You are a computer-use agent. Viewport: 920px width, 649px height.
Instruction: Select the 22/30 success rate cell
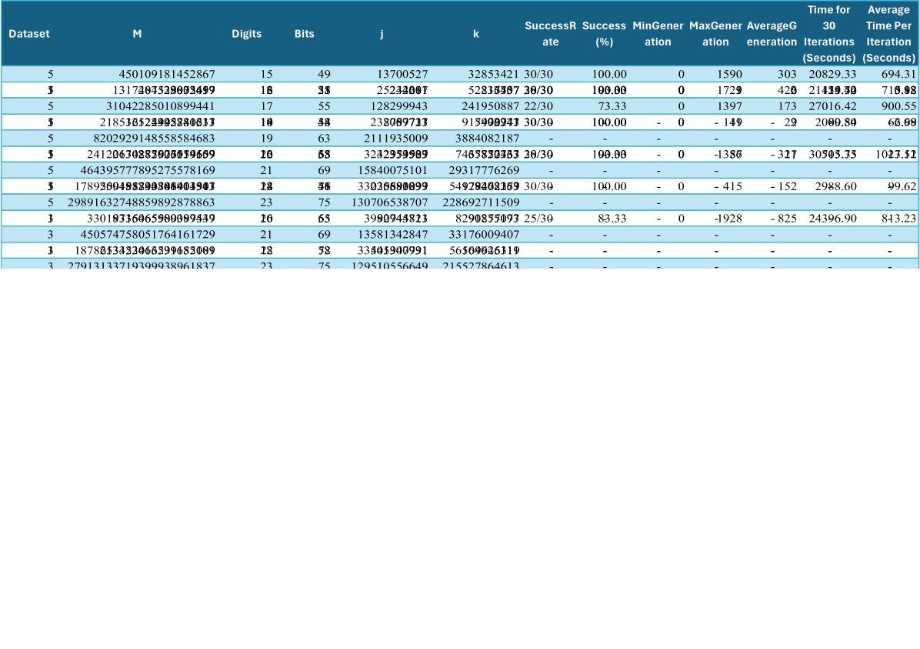(540, 106)
